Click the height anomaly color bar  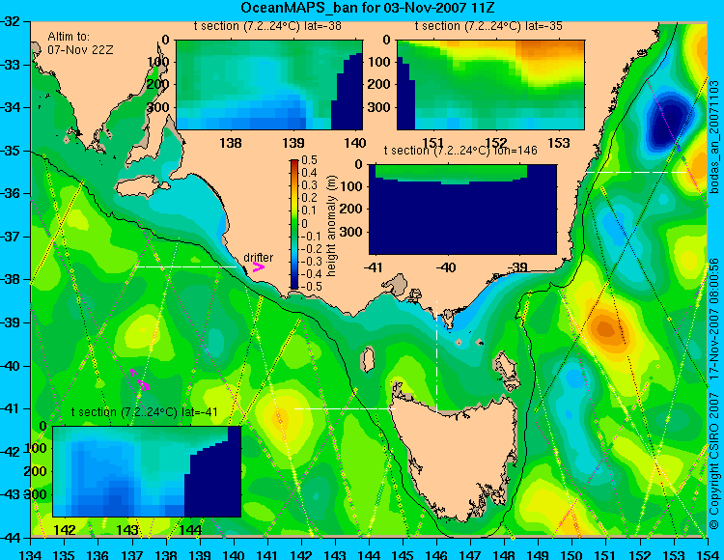(x=294, y=224)
